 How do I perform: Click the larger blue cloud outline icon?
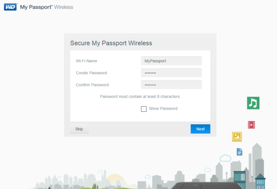(x=225, y=158)
